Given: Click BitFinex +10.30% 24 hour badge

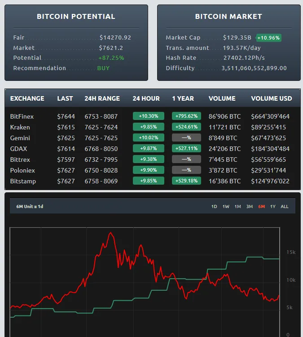Looking at the screenshot, I should [149, 116].
